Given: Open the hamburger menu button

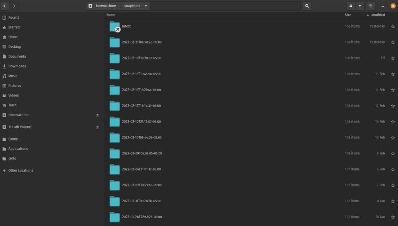Looking at the screenshot, I should tap(370, 6).
